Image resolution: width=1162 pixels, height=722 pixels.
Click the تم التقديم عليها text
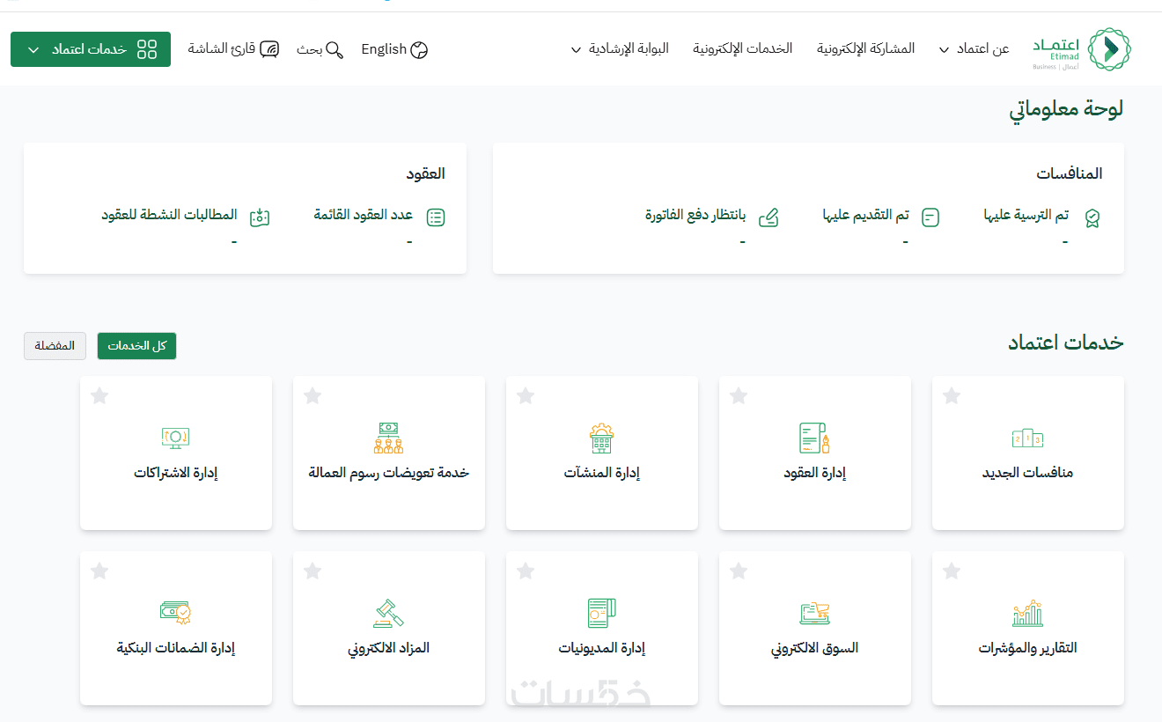point(866,215)
